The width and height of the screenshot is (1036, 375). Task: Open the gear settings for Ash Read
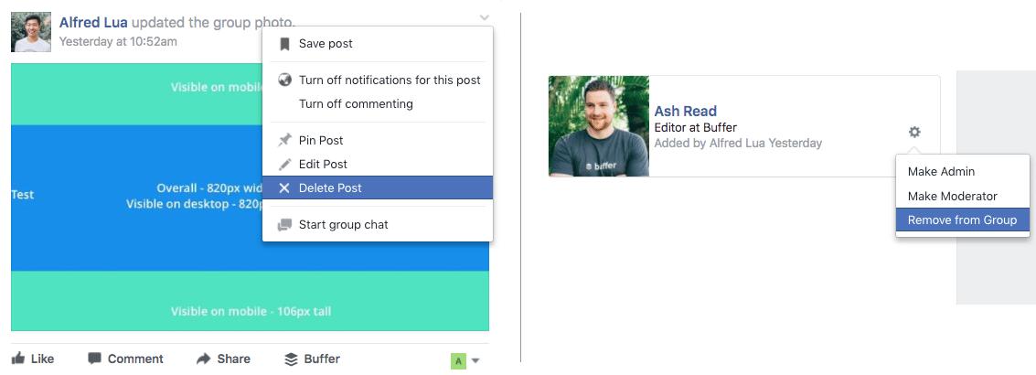[x=914, y=132]
